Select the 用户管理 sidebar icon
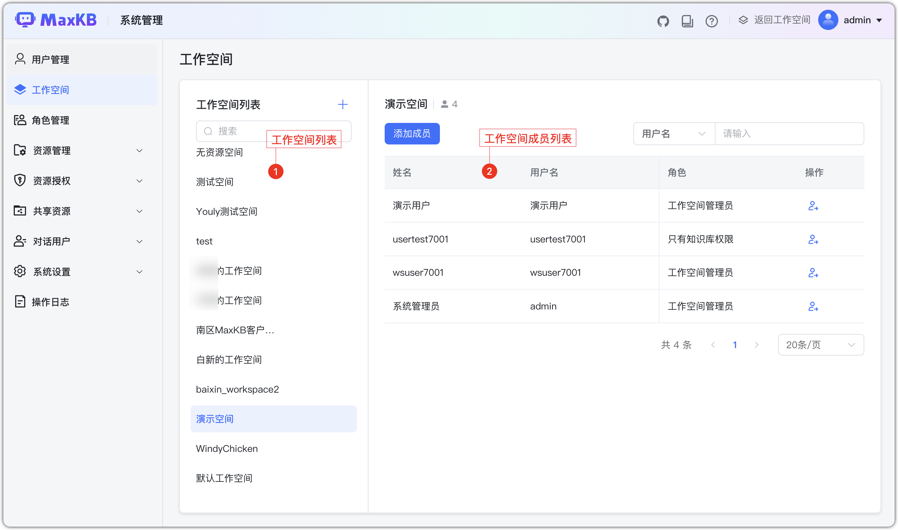Image resolution: width=898 pixels, height=530 pixels. pyautogui.click(x=20, y=59)
